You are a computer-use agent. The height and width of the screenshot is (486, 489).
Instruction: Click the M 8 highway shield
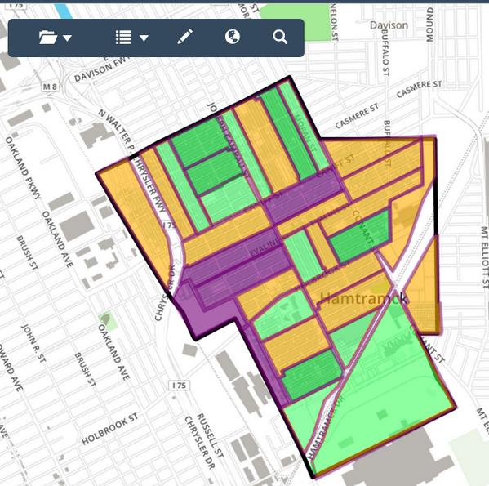coord(51,87)
